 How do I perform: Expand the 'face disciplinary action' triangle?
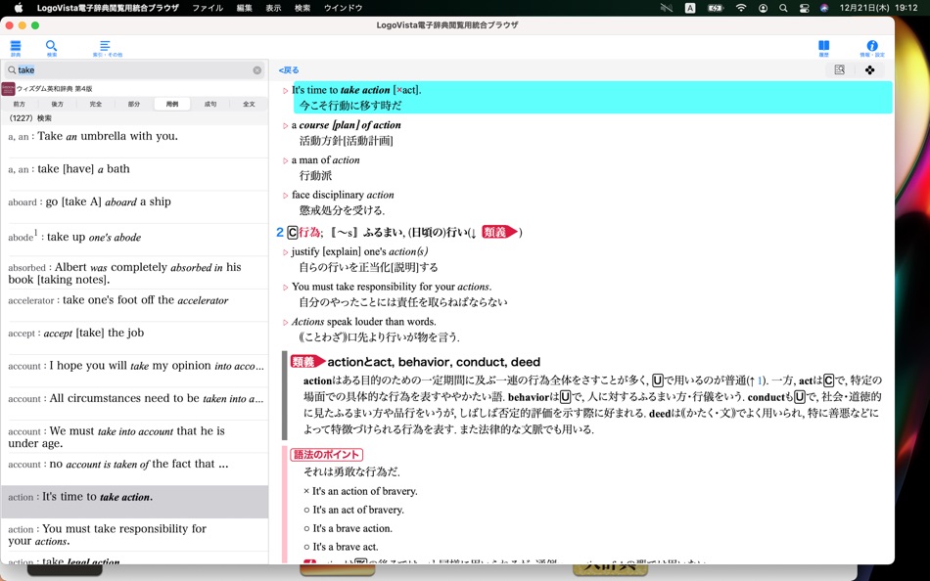285,196
